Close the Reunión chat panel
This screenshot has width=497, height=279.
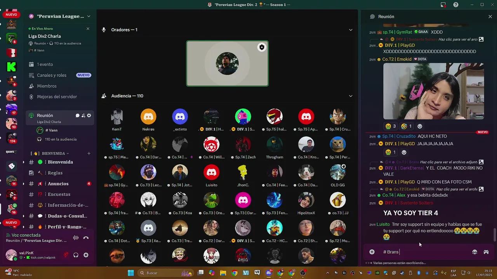click(x=490, y=17)
